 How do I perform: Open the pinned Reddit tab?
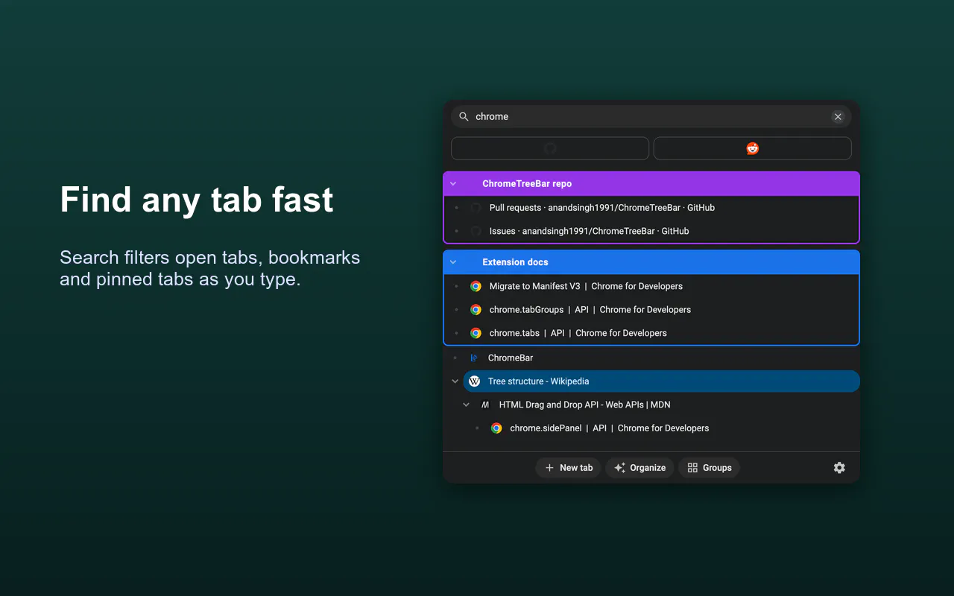click(753, 148)
